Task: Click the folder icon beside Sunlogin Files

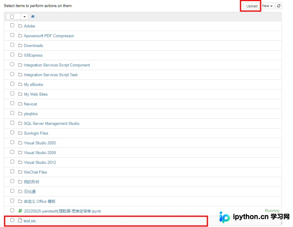Action: (20, 133)
